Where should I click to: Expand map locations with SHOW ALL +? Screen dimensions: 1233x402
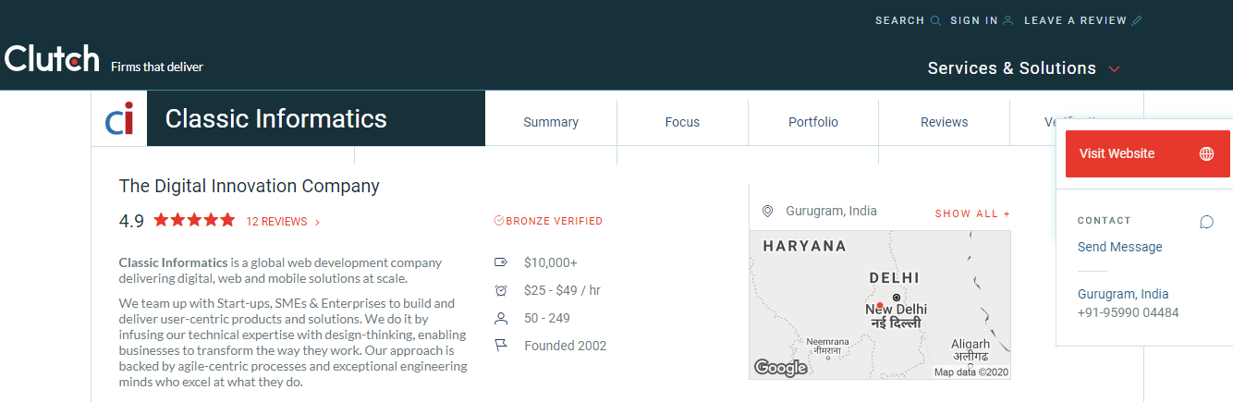click(972, 213)
